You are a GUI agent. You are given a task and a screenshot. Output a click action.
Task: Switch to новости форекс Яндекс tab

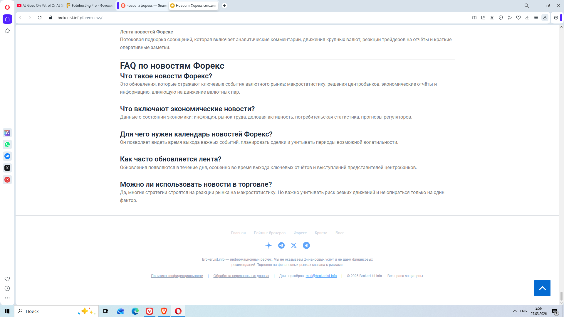(144, 6)
